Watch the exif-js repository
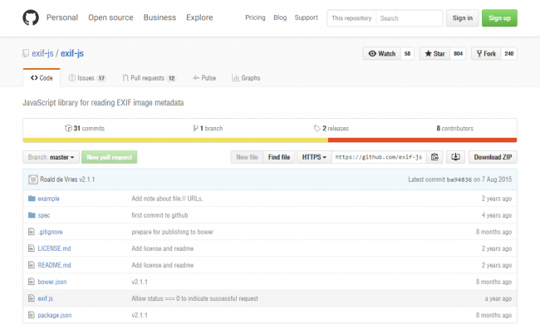Screen dimensions: 540x325 [381, 53]
